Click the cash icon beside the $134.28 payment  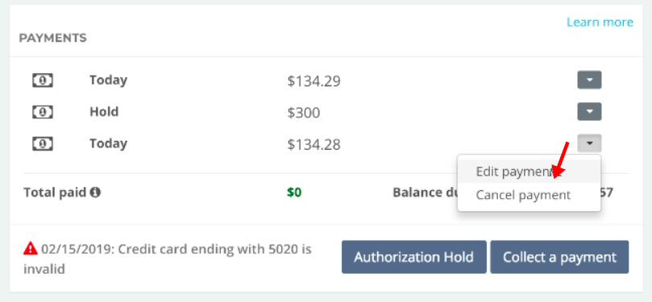coord(43,143)
